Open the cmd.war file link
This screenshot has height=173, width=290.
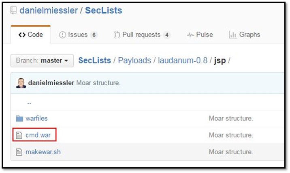pyautogui.click(x=38, y=135)
